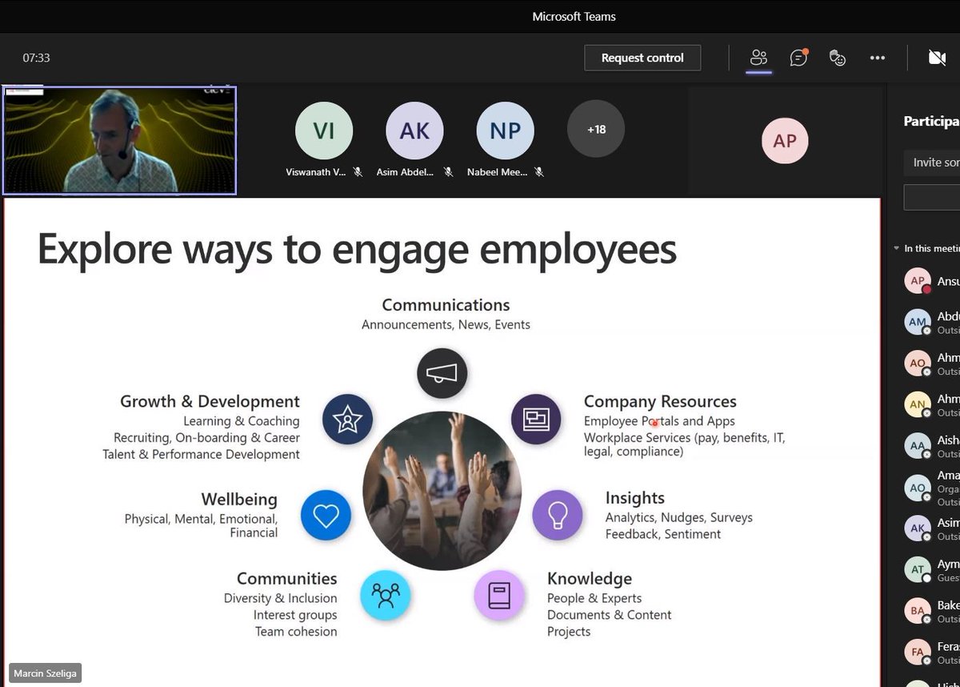Click the Company Resources screen icon
Image resolution: width=960 pixels, height=687 pixels.
536,419
